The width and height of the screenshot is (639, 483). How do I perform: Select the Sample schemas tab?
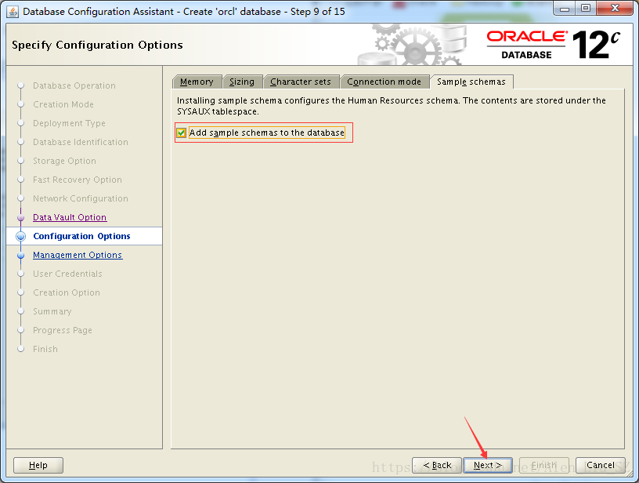[x=471, y=82]
